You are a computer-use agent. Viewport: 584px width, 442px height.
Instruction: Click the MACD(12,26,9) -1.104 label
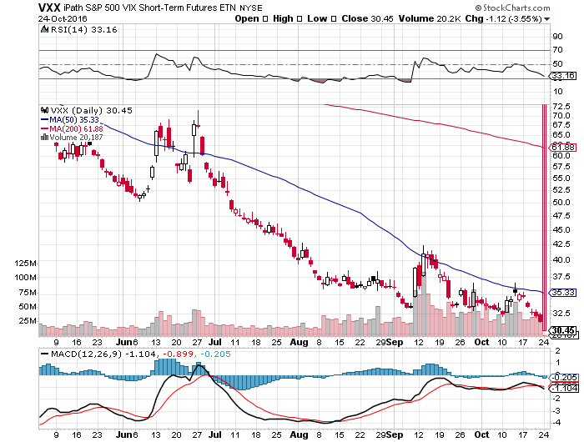coord(103,354)
